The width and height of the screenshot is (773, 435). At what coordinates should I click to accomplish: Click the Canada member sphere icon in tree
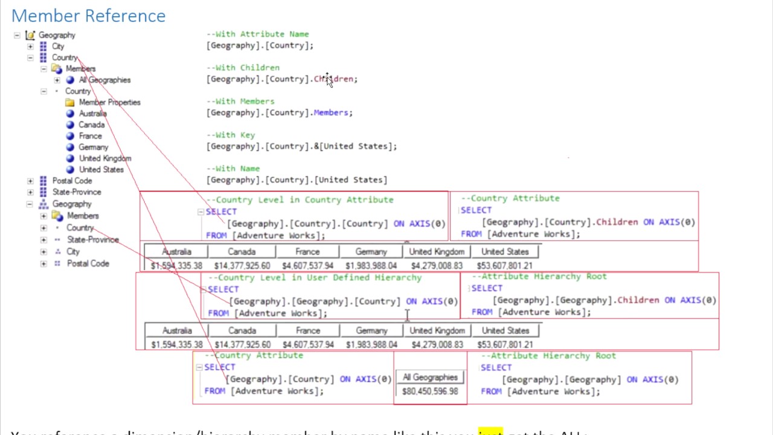[x=70, y=124]
